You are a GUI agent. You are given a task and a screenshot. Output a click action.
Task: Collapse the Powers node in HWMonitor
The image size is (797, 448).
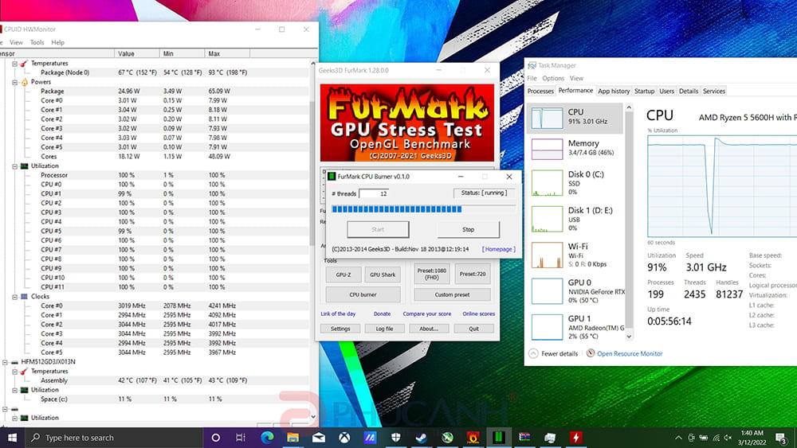[14, 82]
